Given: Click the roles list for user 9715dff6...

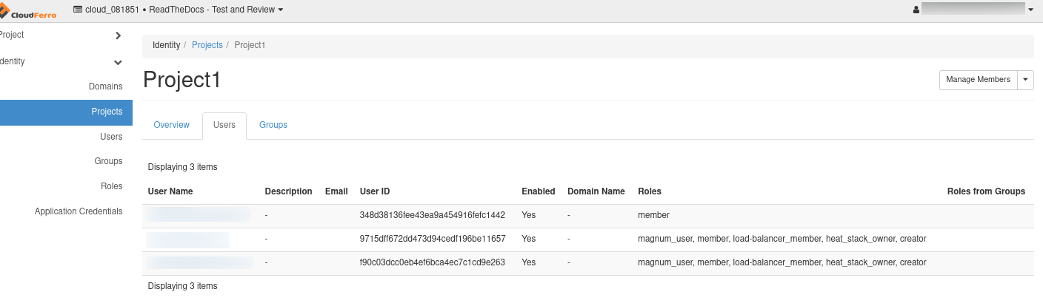Looking at the screenshot, I should 782,239.
